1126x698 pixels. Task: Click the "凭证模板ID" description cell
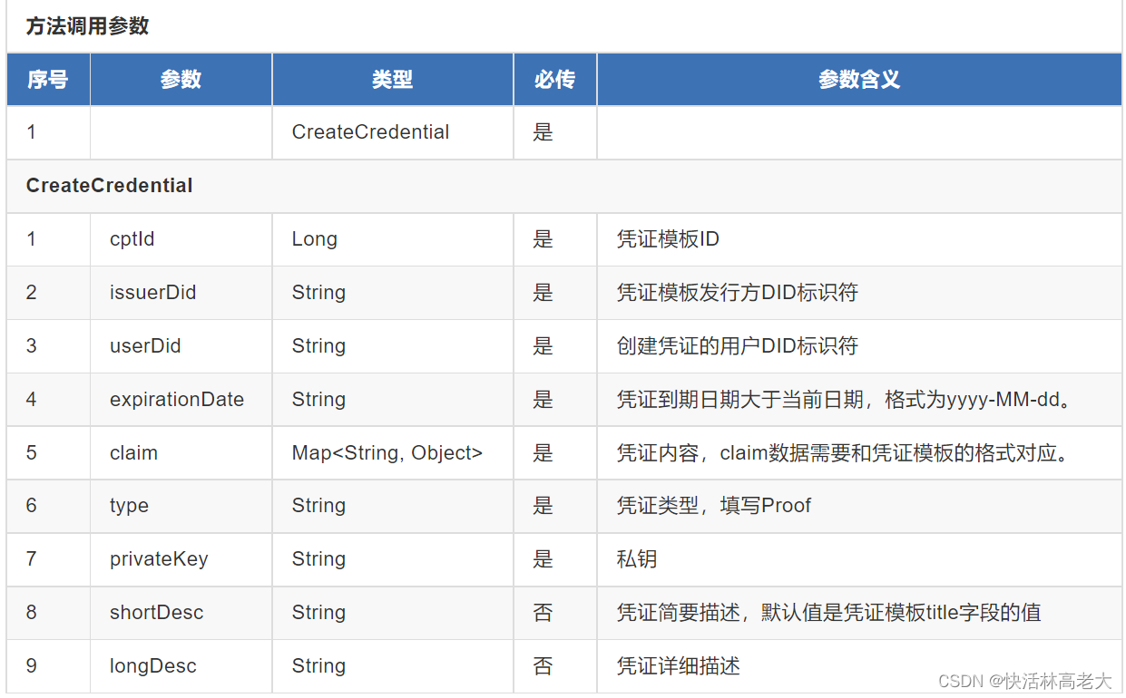664,239
